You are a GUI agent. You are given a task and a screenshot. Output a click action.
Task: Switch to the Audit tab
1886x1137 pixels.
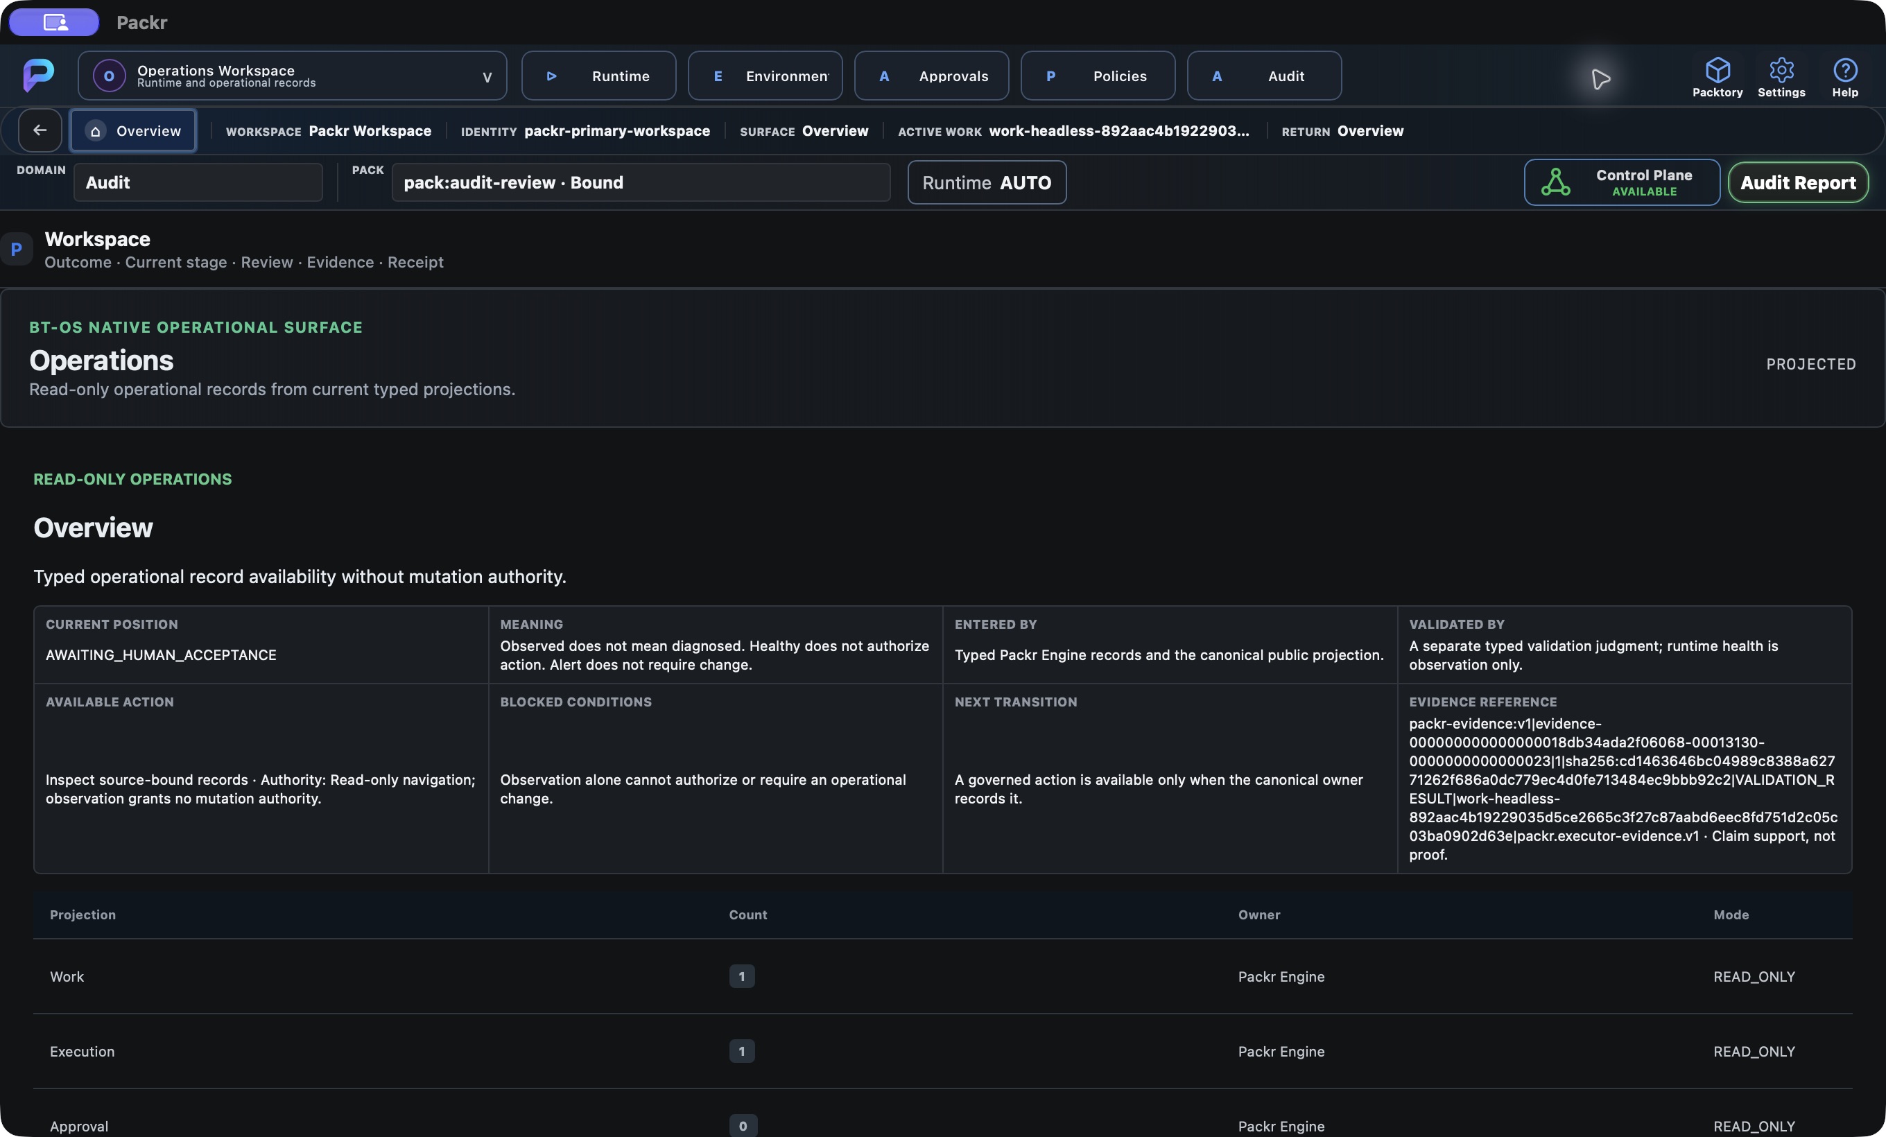click(1264, 76)
